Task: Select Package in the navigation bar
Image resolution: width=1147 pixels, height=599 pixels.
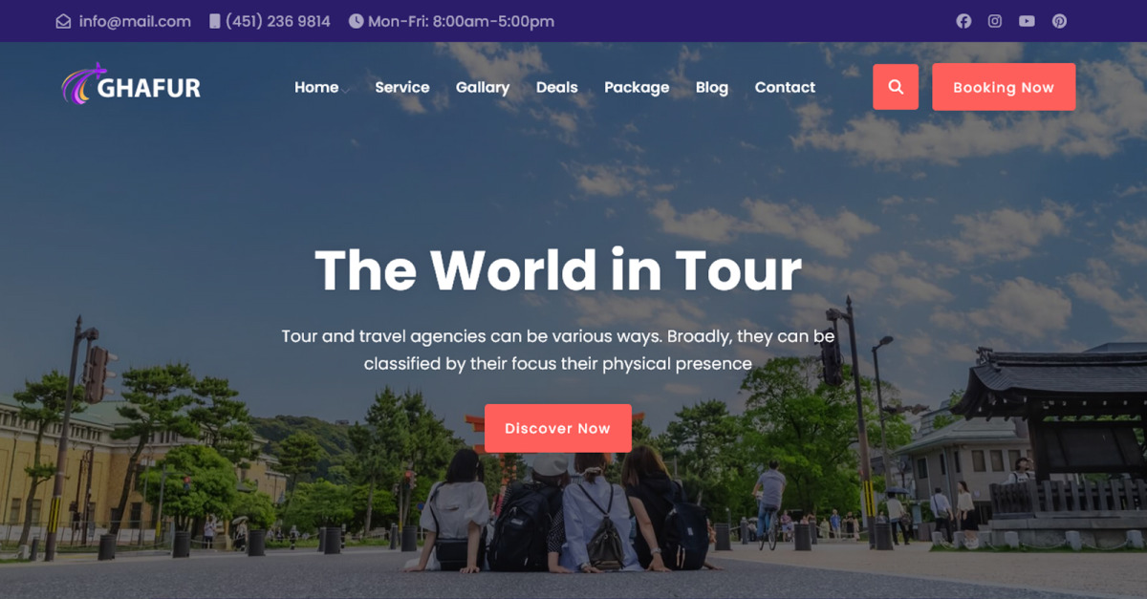Action: coord(637,87)
